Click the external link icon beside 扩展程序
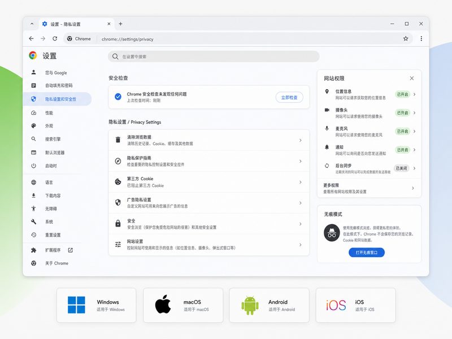This screenshot has width=452, height=339. (70, 250)
